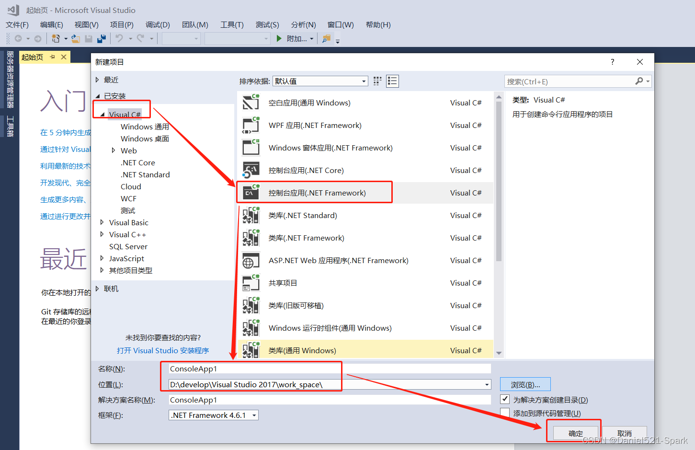Open the 视图(V) menu

pos(87,24)
